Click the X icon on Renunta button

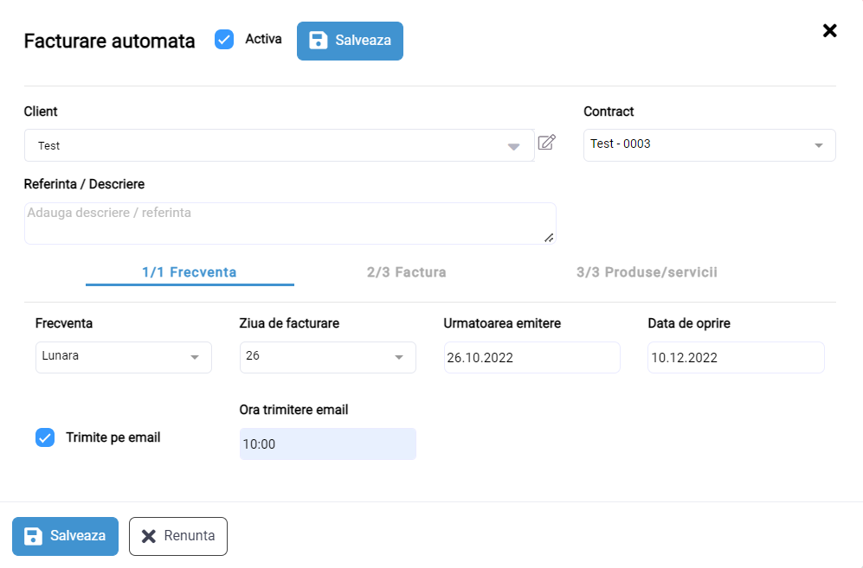click(x=149, y=536)
